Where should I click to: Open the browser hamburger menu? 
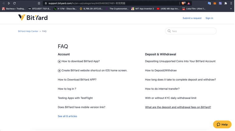pos(231,3)
